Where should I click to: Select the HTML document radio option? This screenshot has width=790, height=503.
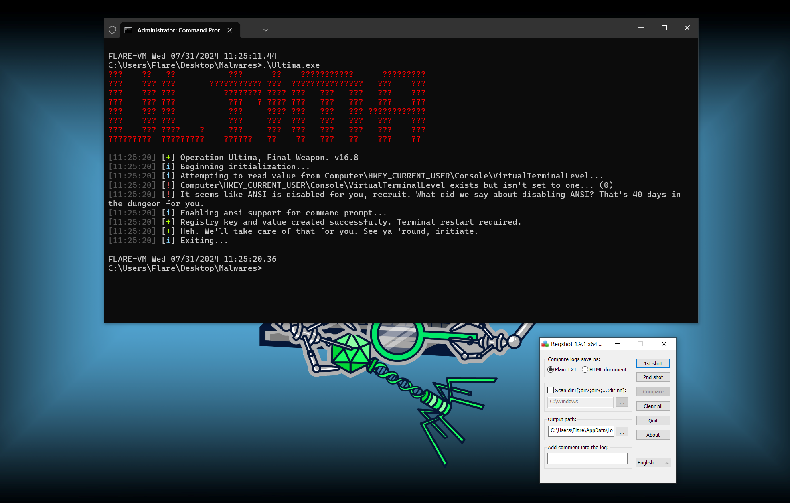tap(604, 369)
